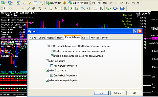Switch chart to bar chart
Screen dimensions: 158x97
click(65, 8)
